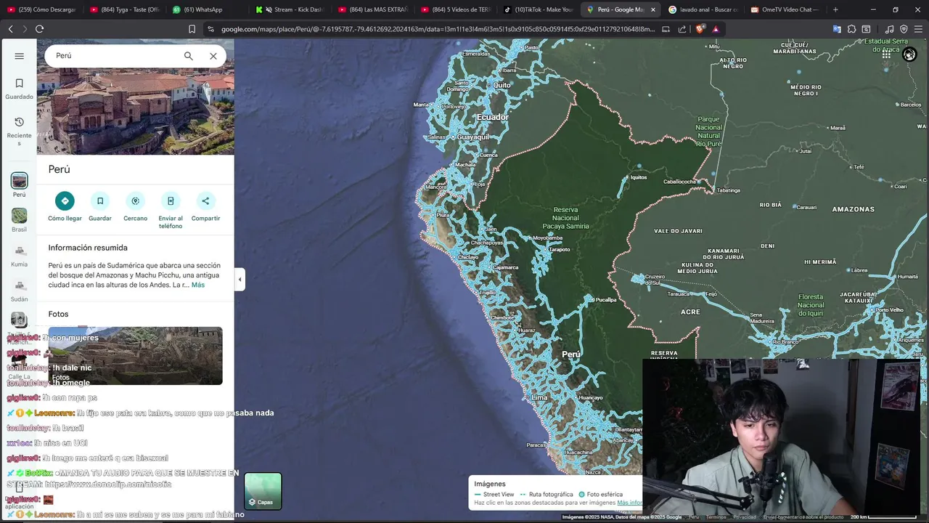Select Kumia in the recent places
The height and width of the screenshot is (523, 929).
(x=20, y=255)
